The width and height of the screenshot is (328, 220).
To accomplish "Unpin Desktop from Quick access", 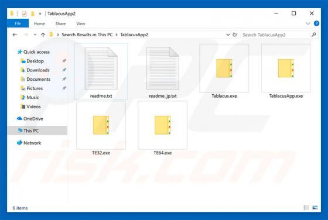I will (64, 61).
